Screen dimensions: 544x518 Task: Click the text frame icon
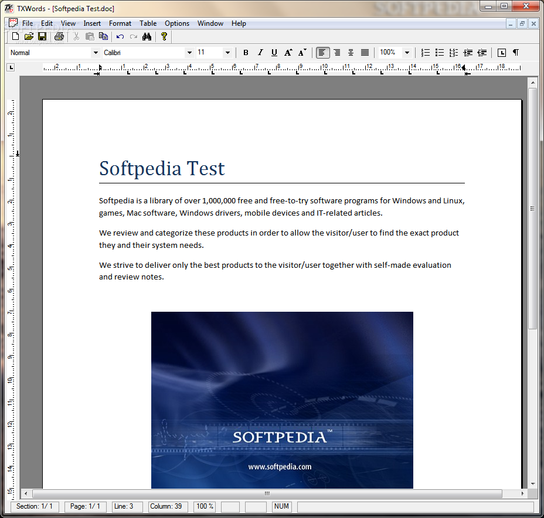(502, 53)
